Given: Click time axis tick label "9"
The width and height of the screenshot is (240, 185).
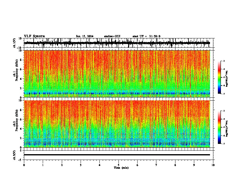Looking at the screenshot, I should (194, 165).
